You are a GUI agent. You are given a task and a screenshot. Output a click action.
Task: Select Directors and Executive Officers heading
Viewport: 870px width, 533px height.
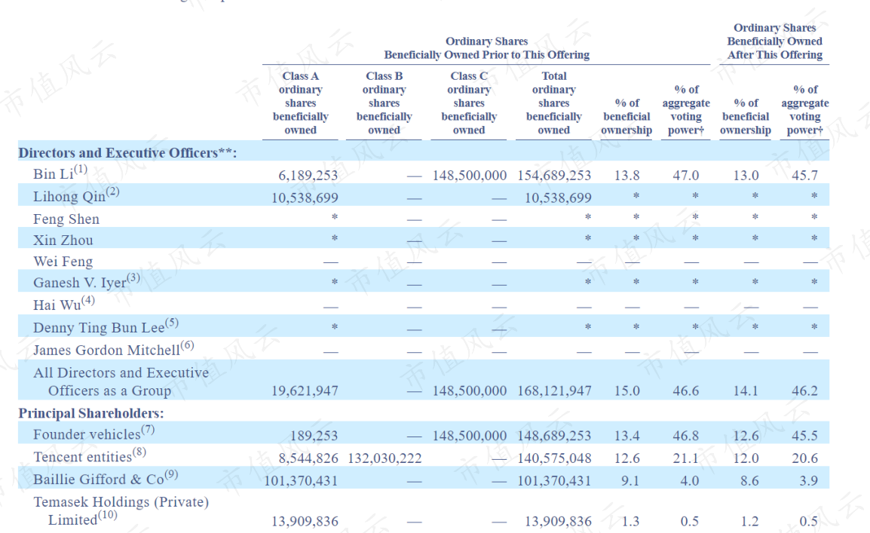click(x=127, y=152)
